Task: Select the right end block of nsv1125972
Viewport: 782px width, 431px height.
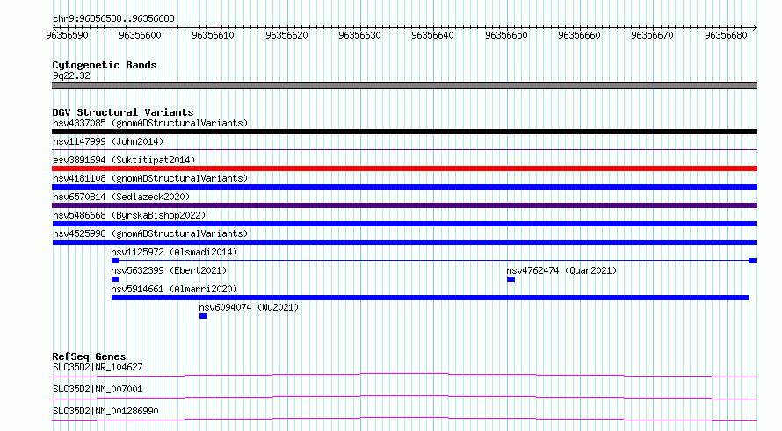Action: [753, 261]
